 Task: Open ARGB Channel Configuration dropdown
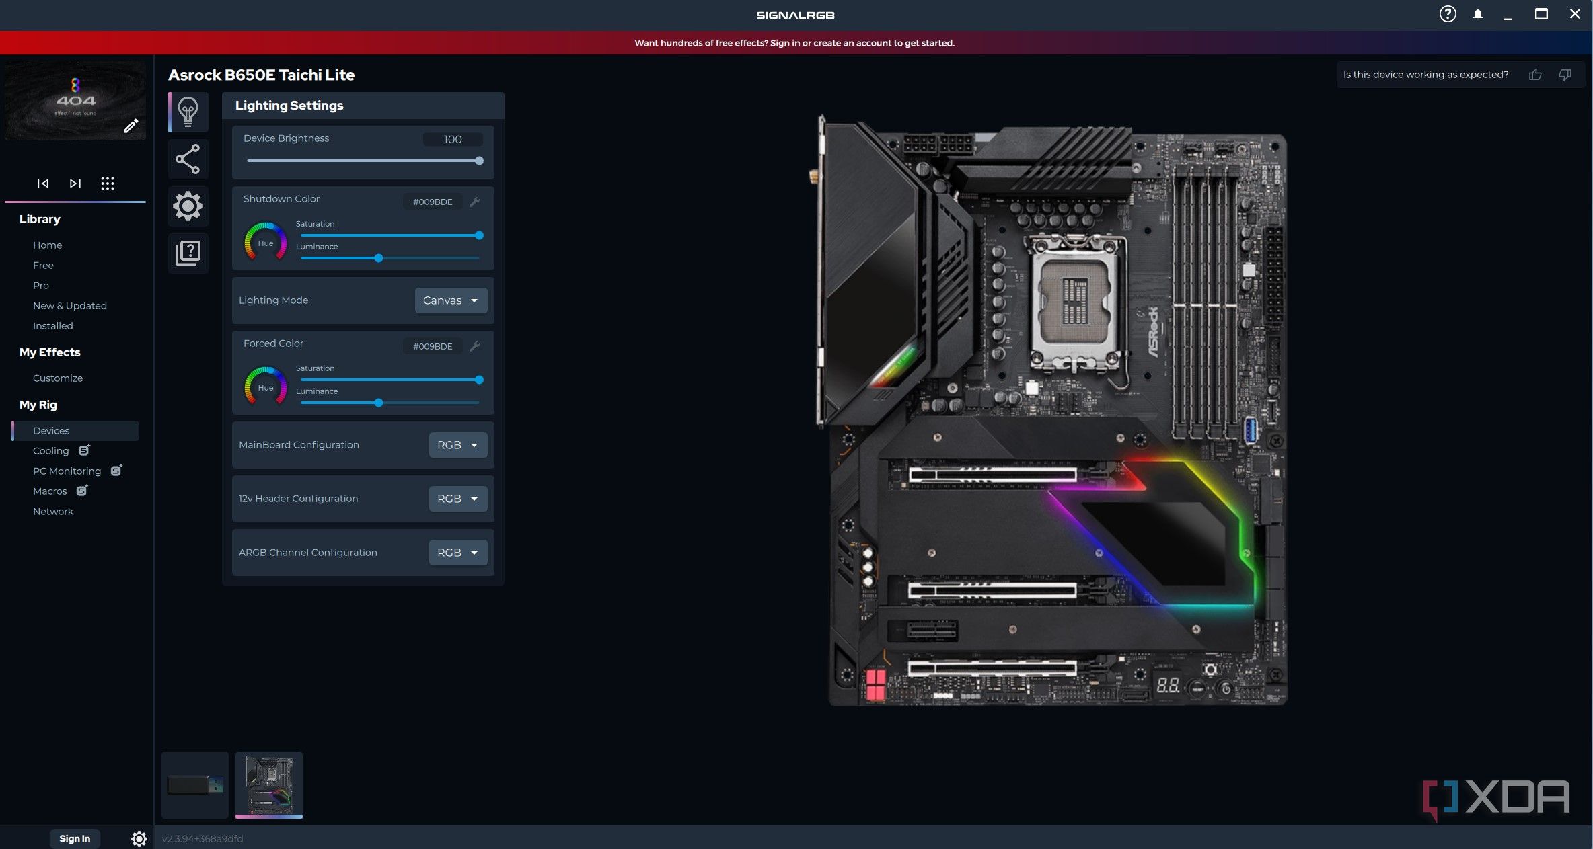point(457,553)
